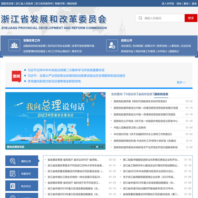
Task: Open the 市县动态 tab
Action: click(130, 94)
